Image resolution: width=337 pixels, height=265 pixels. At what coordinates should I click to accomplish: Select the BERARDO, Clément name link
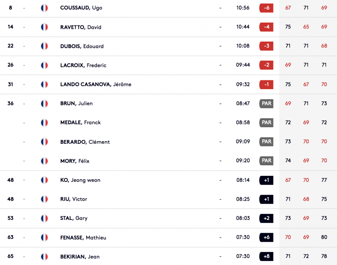pyautogui.click(x=85, y=142)
